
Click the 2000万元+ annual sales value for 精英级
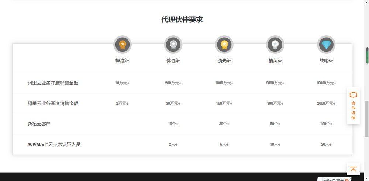(x=275, y=83)
